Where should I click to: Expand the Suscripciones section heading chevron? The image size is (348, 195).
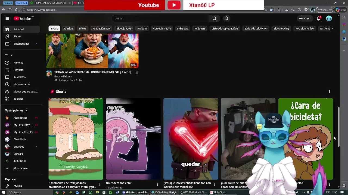26,110
